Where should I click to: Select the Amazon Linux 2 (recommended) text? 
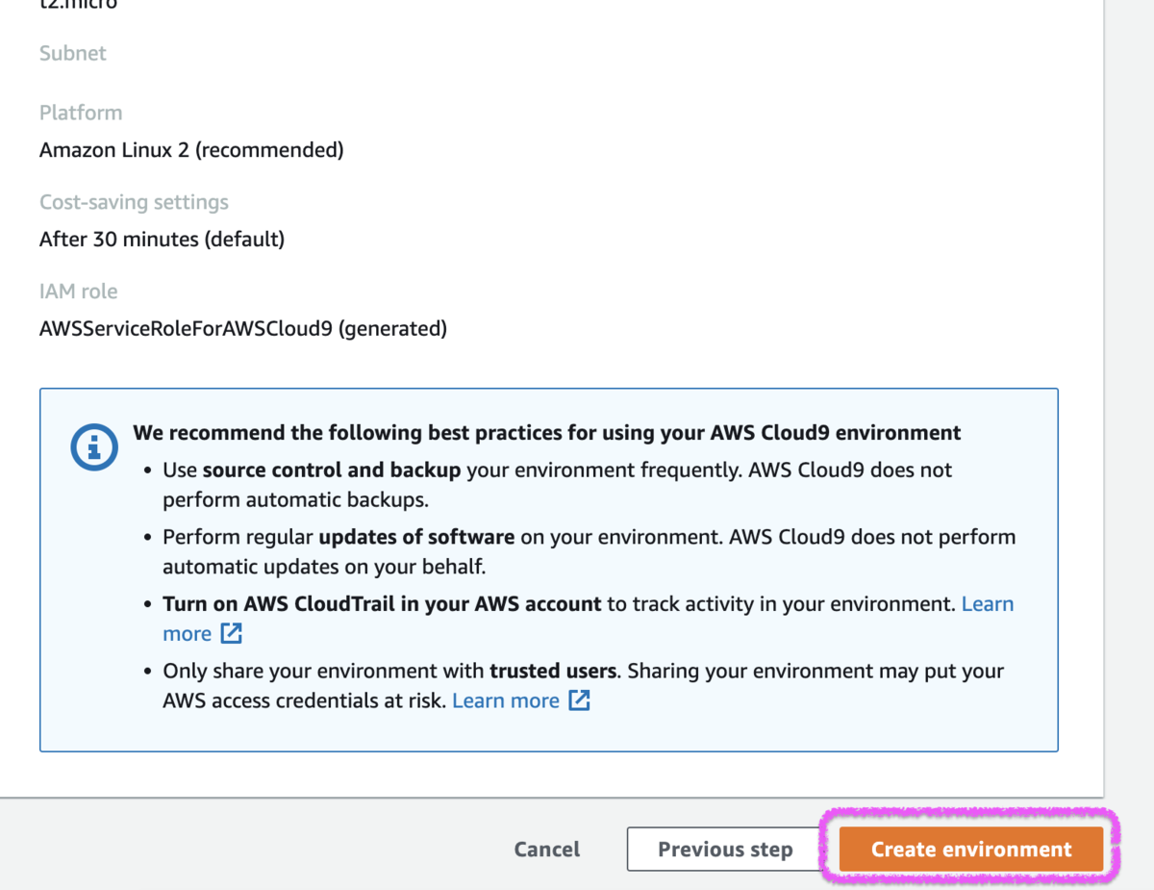point(191,150)
